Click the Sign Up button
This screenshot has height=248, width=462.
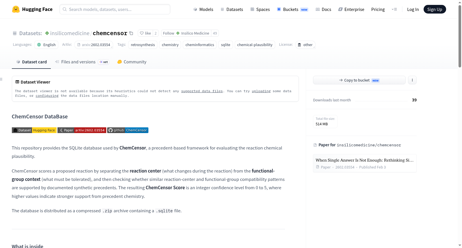(435, 9)
